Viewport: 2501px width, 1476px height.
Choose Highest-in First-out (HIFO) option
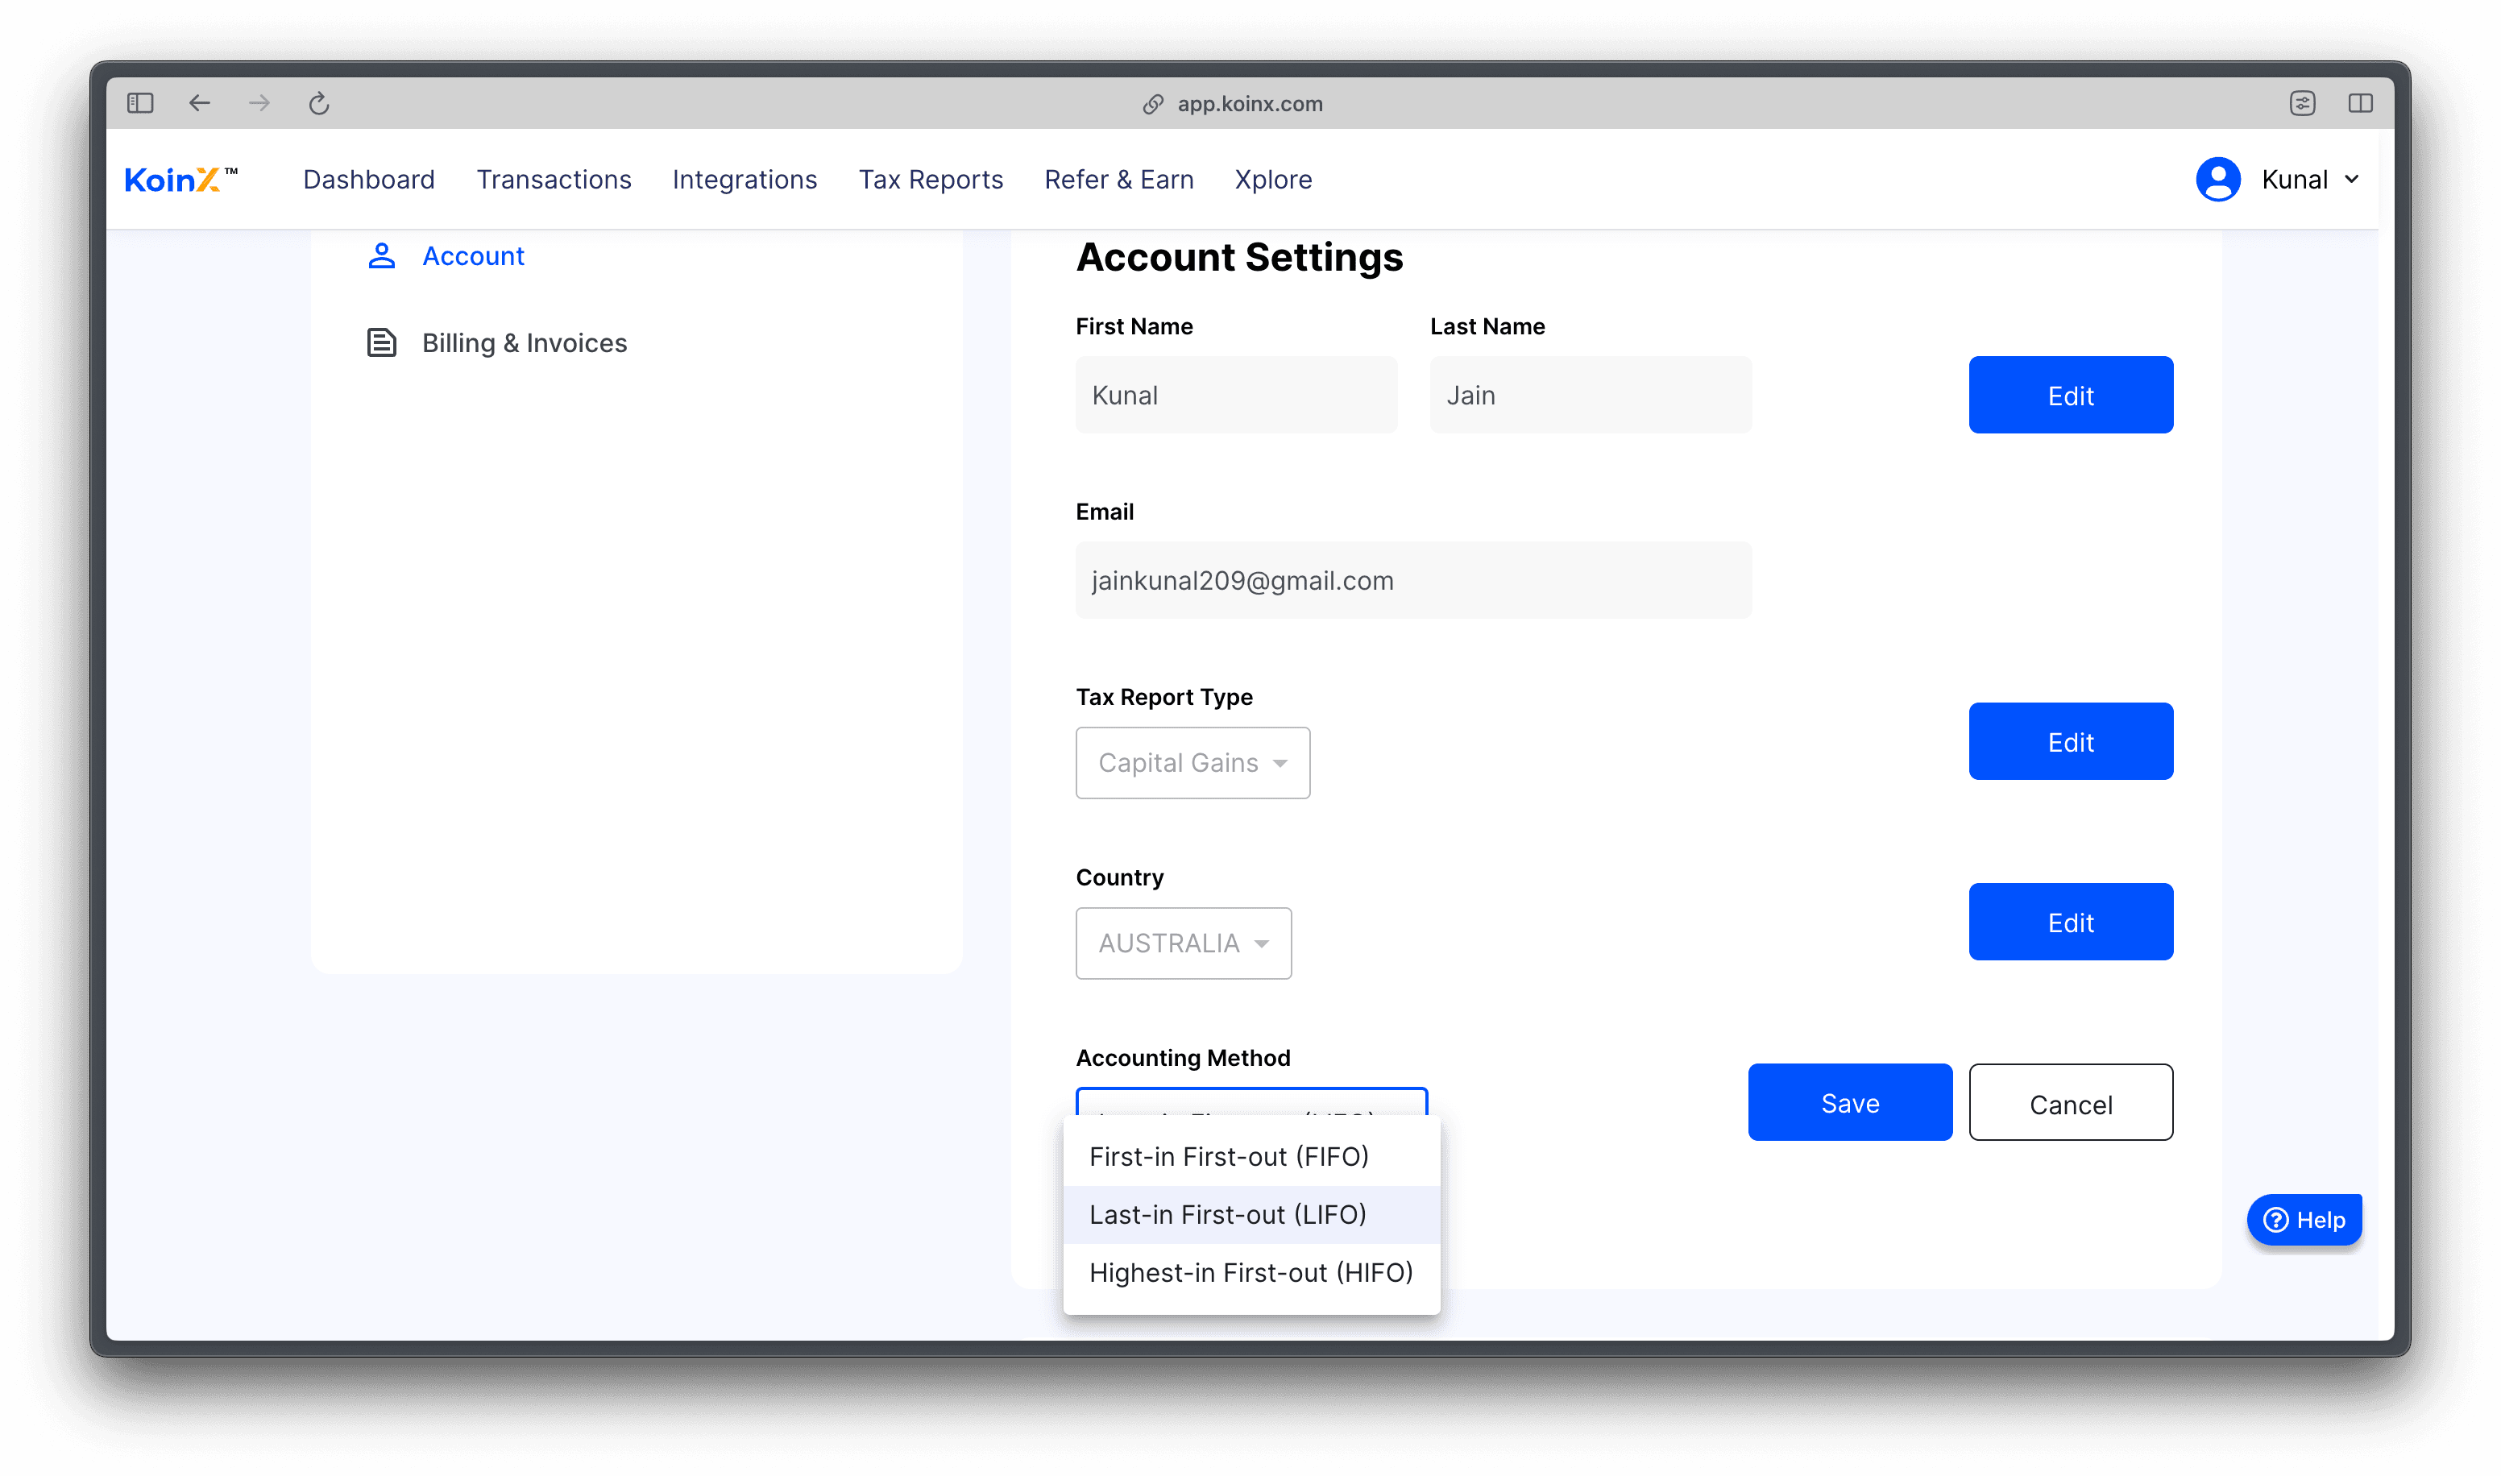tap(1250, 1273)
